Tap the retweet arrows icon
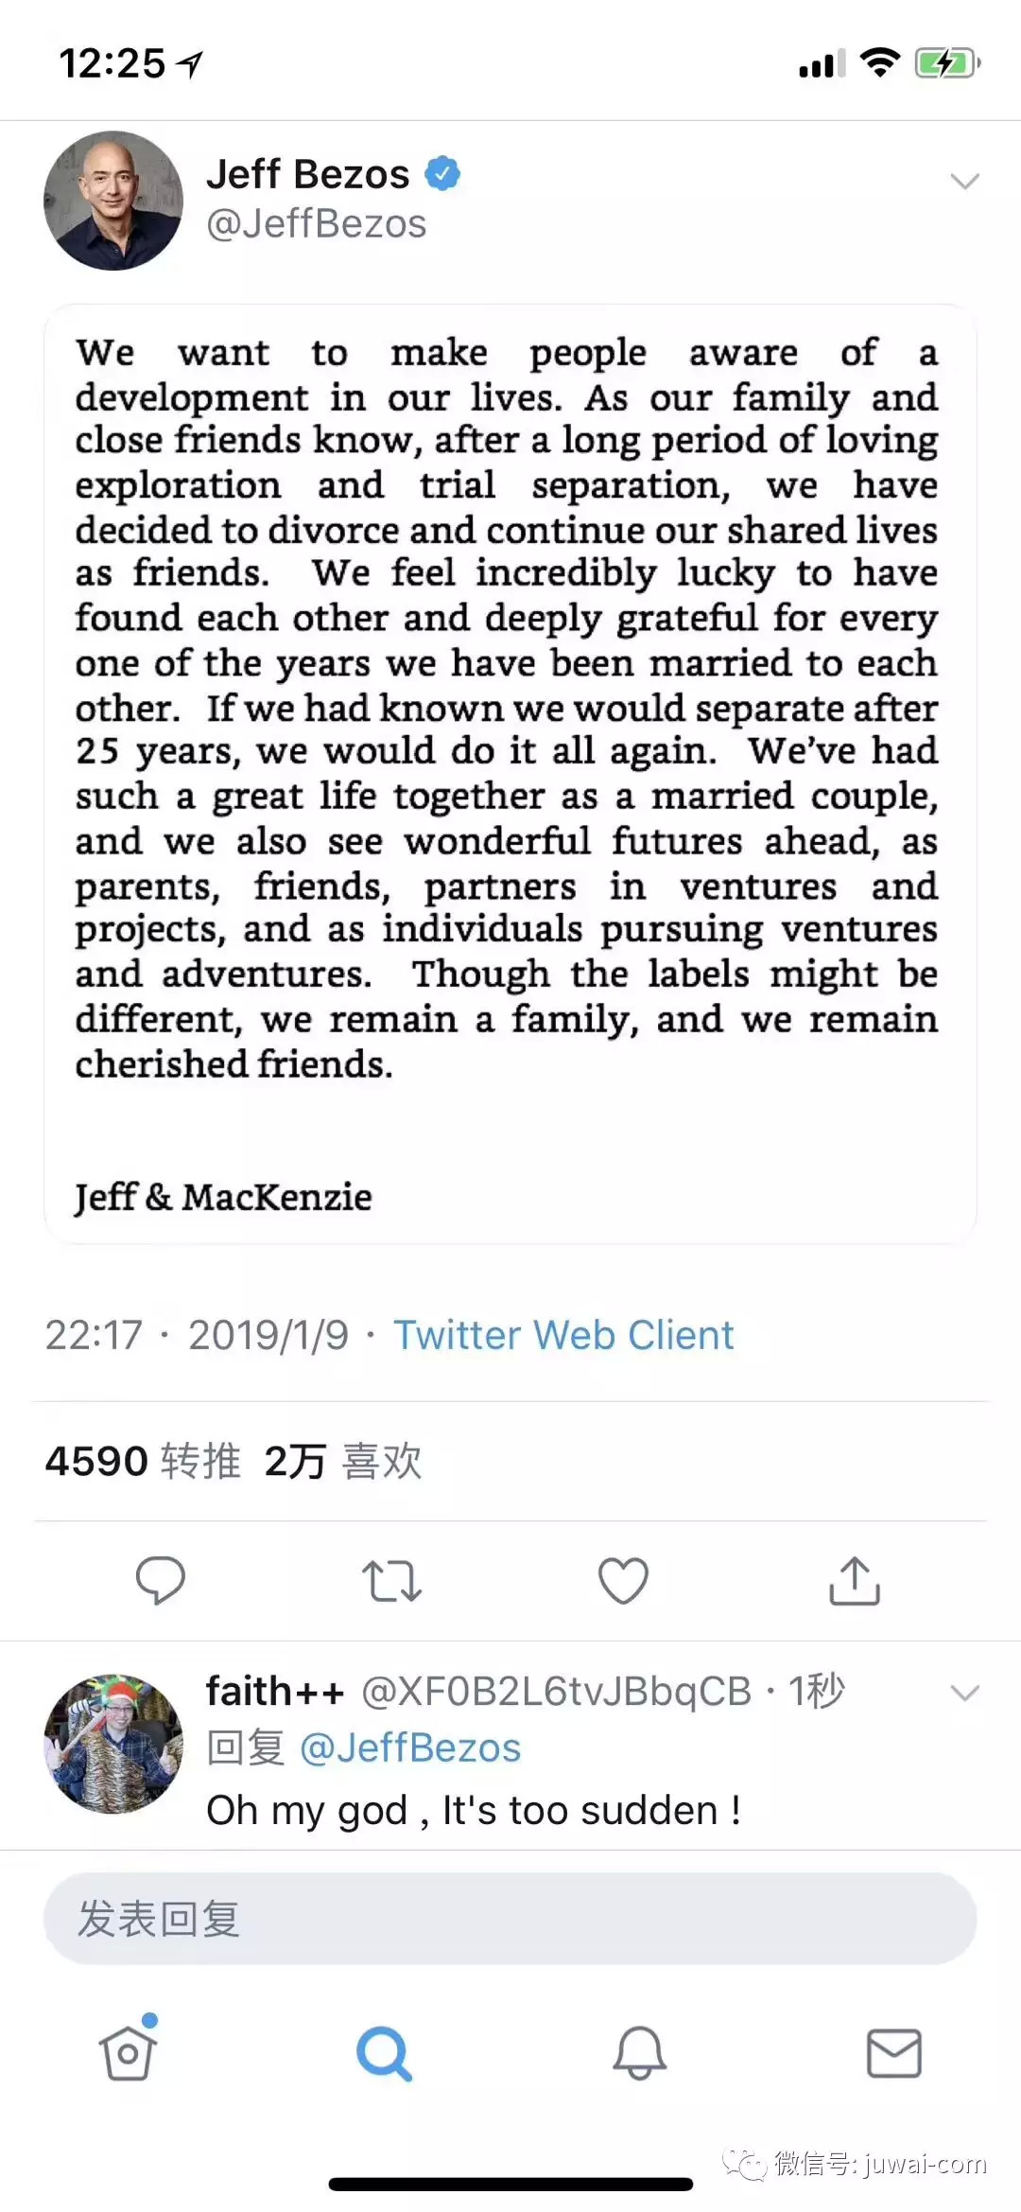Viewport: 1021px width, 2212px height. (391, 1581)
